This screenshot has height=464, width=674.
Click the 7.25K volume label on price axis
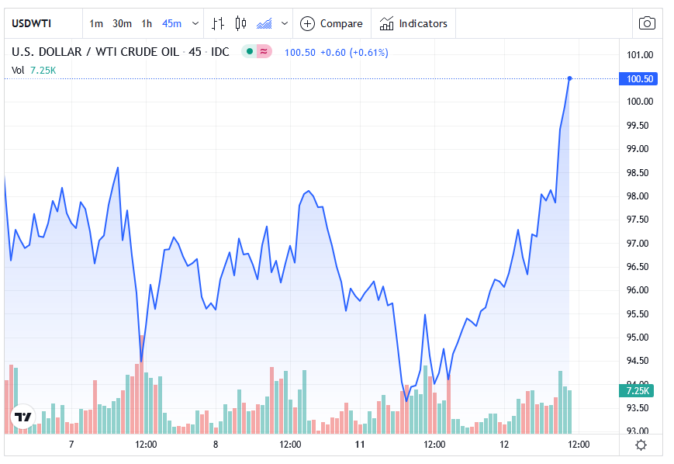point(636,391)
